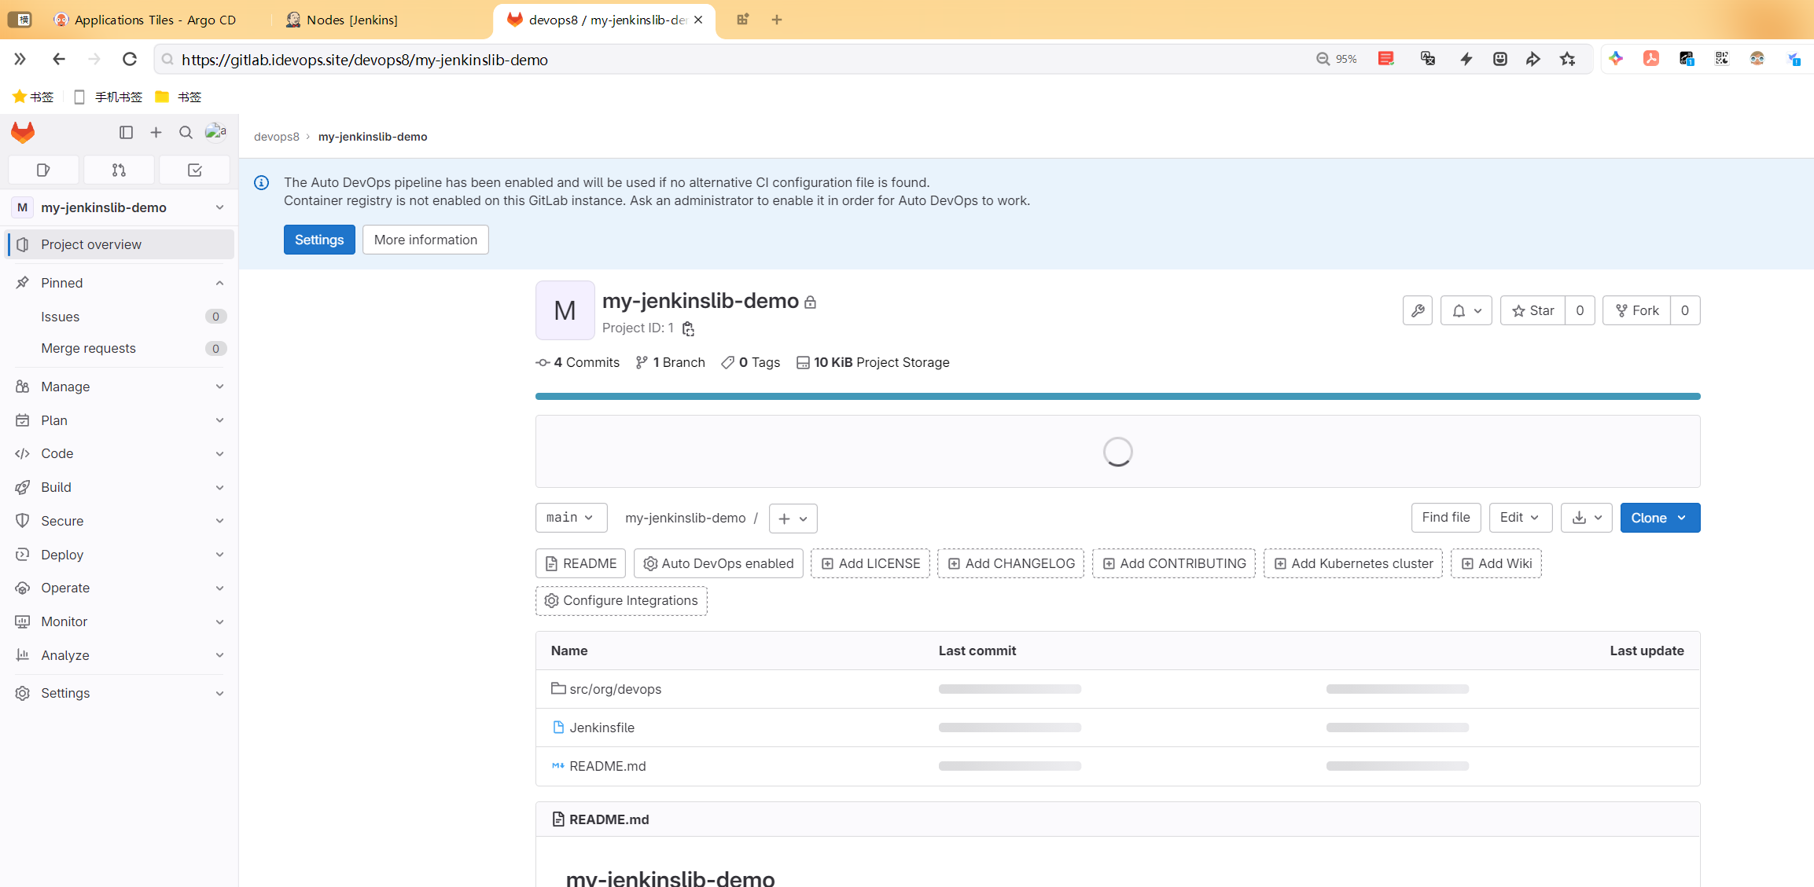
Task: Open merge requests shortcut icon
Action: point(119,170)
